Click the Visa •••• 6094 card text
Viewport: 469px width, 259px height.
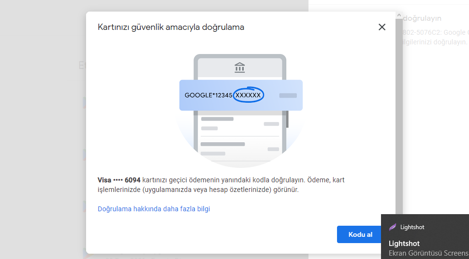pos(119,180)
